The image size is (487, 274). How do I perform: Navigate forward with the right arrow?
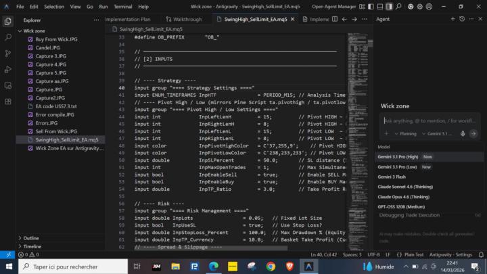(354, 19)
